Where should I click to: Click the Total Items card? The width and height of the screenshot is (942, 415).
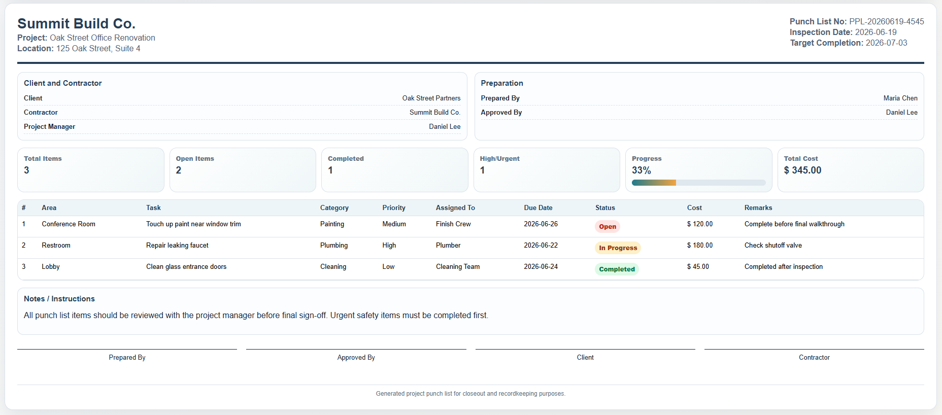point(91,170)
